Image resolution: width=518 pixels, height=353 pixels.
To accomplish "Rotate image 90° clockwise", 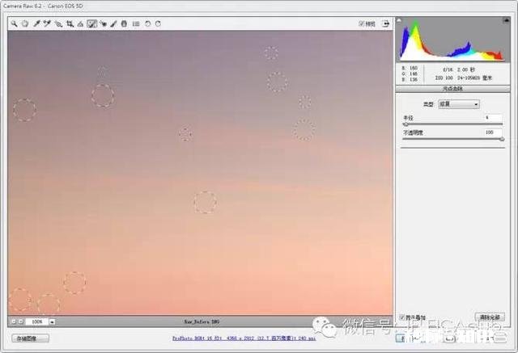I will (159, 23).
